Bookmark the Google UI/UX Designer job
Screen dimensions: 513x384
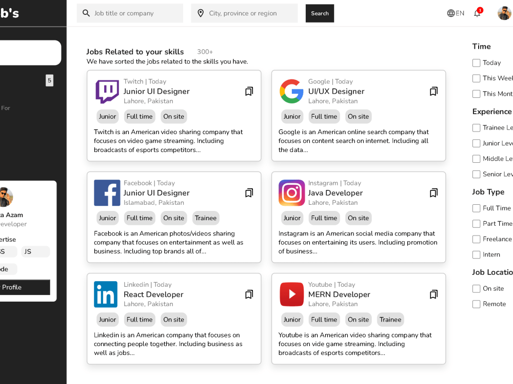click(x=433, y=92)
